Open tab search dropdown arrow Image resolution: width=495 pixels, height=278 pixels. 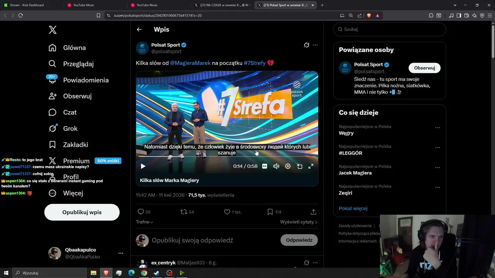(x=455, y=5)
